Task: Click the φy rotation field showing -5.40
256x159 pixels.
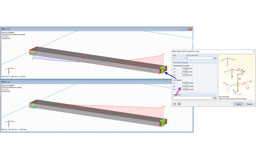Action: point(181,86)
